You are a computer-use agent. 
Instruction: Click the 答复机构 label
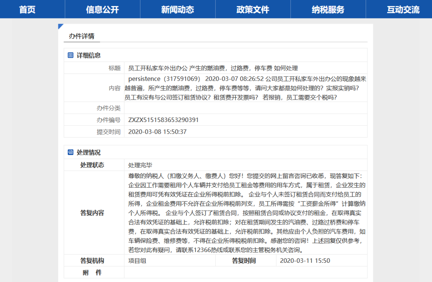(92, 260)
